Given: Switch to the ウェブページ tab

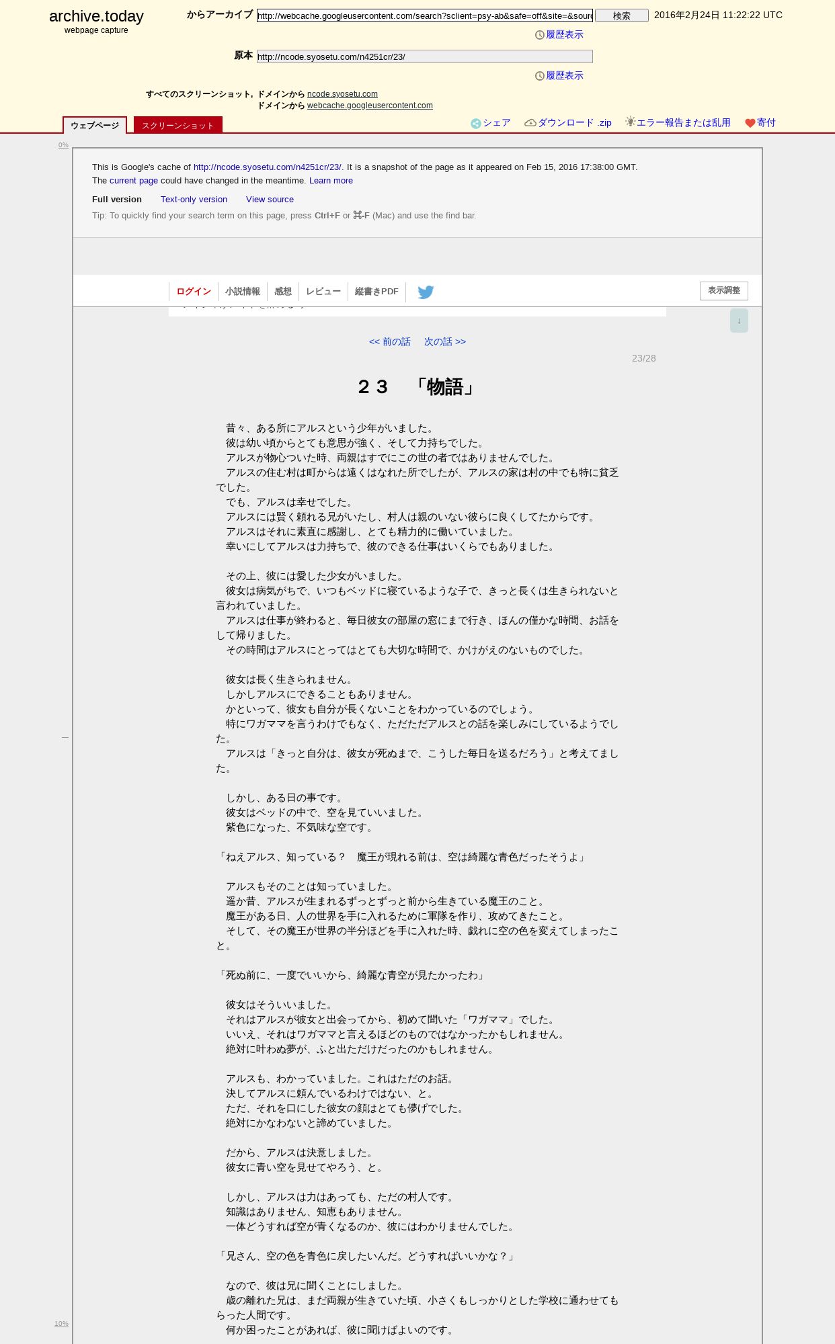Looking at the screenshot, I should (95, 125).
